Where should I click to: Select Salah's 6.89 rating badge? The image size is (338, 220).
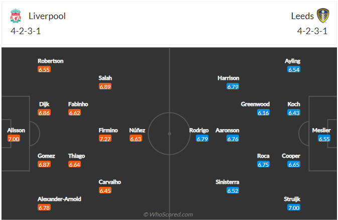pos(105,86)
